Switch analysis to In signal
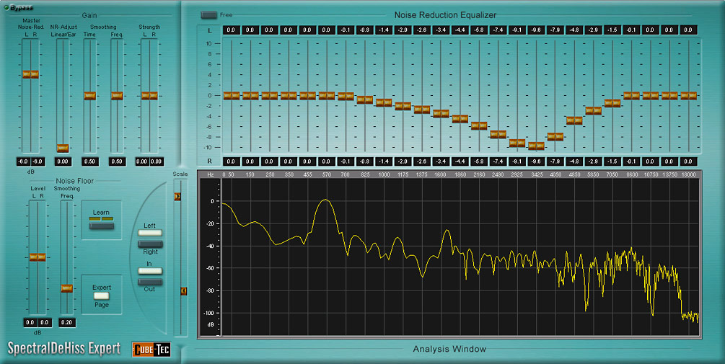 [x=150, y=272]
